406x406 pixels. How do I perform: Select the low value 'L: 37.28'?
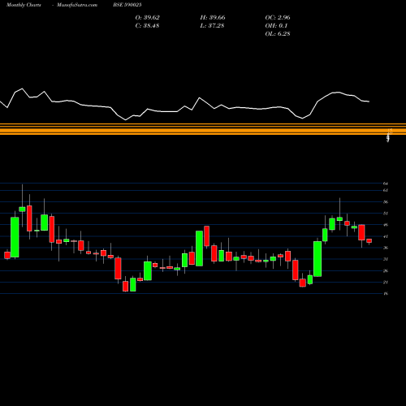pyautogui.click(x=212, y=26)
